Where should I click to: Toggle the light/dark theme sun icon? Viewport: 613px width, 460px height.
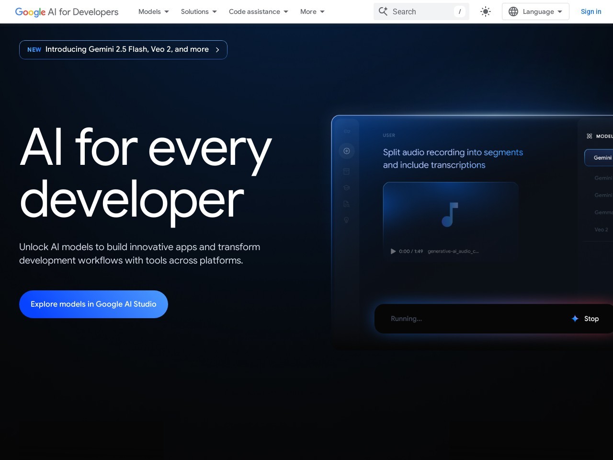[x=486, y=11]
